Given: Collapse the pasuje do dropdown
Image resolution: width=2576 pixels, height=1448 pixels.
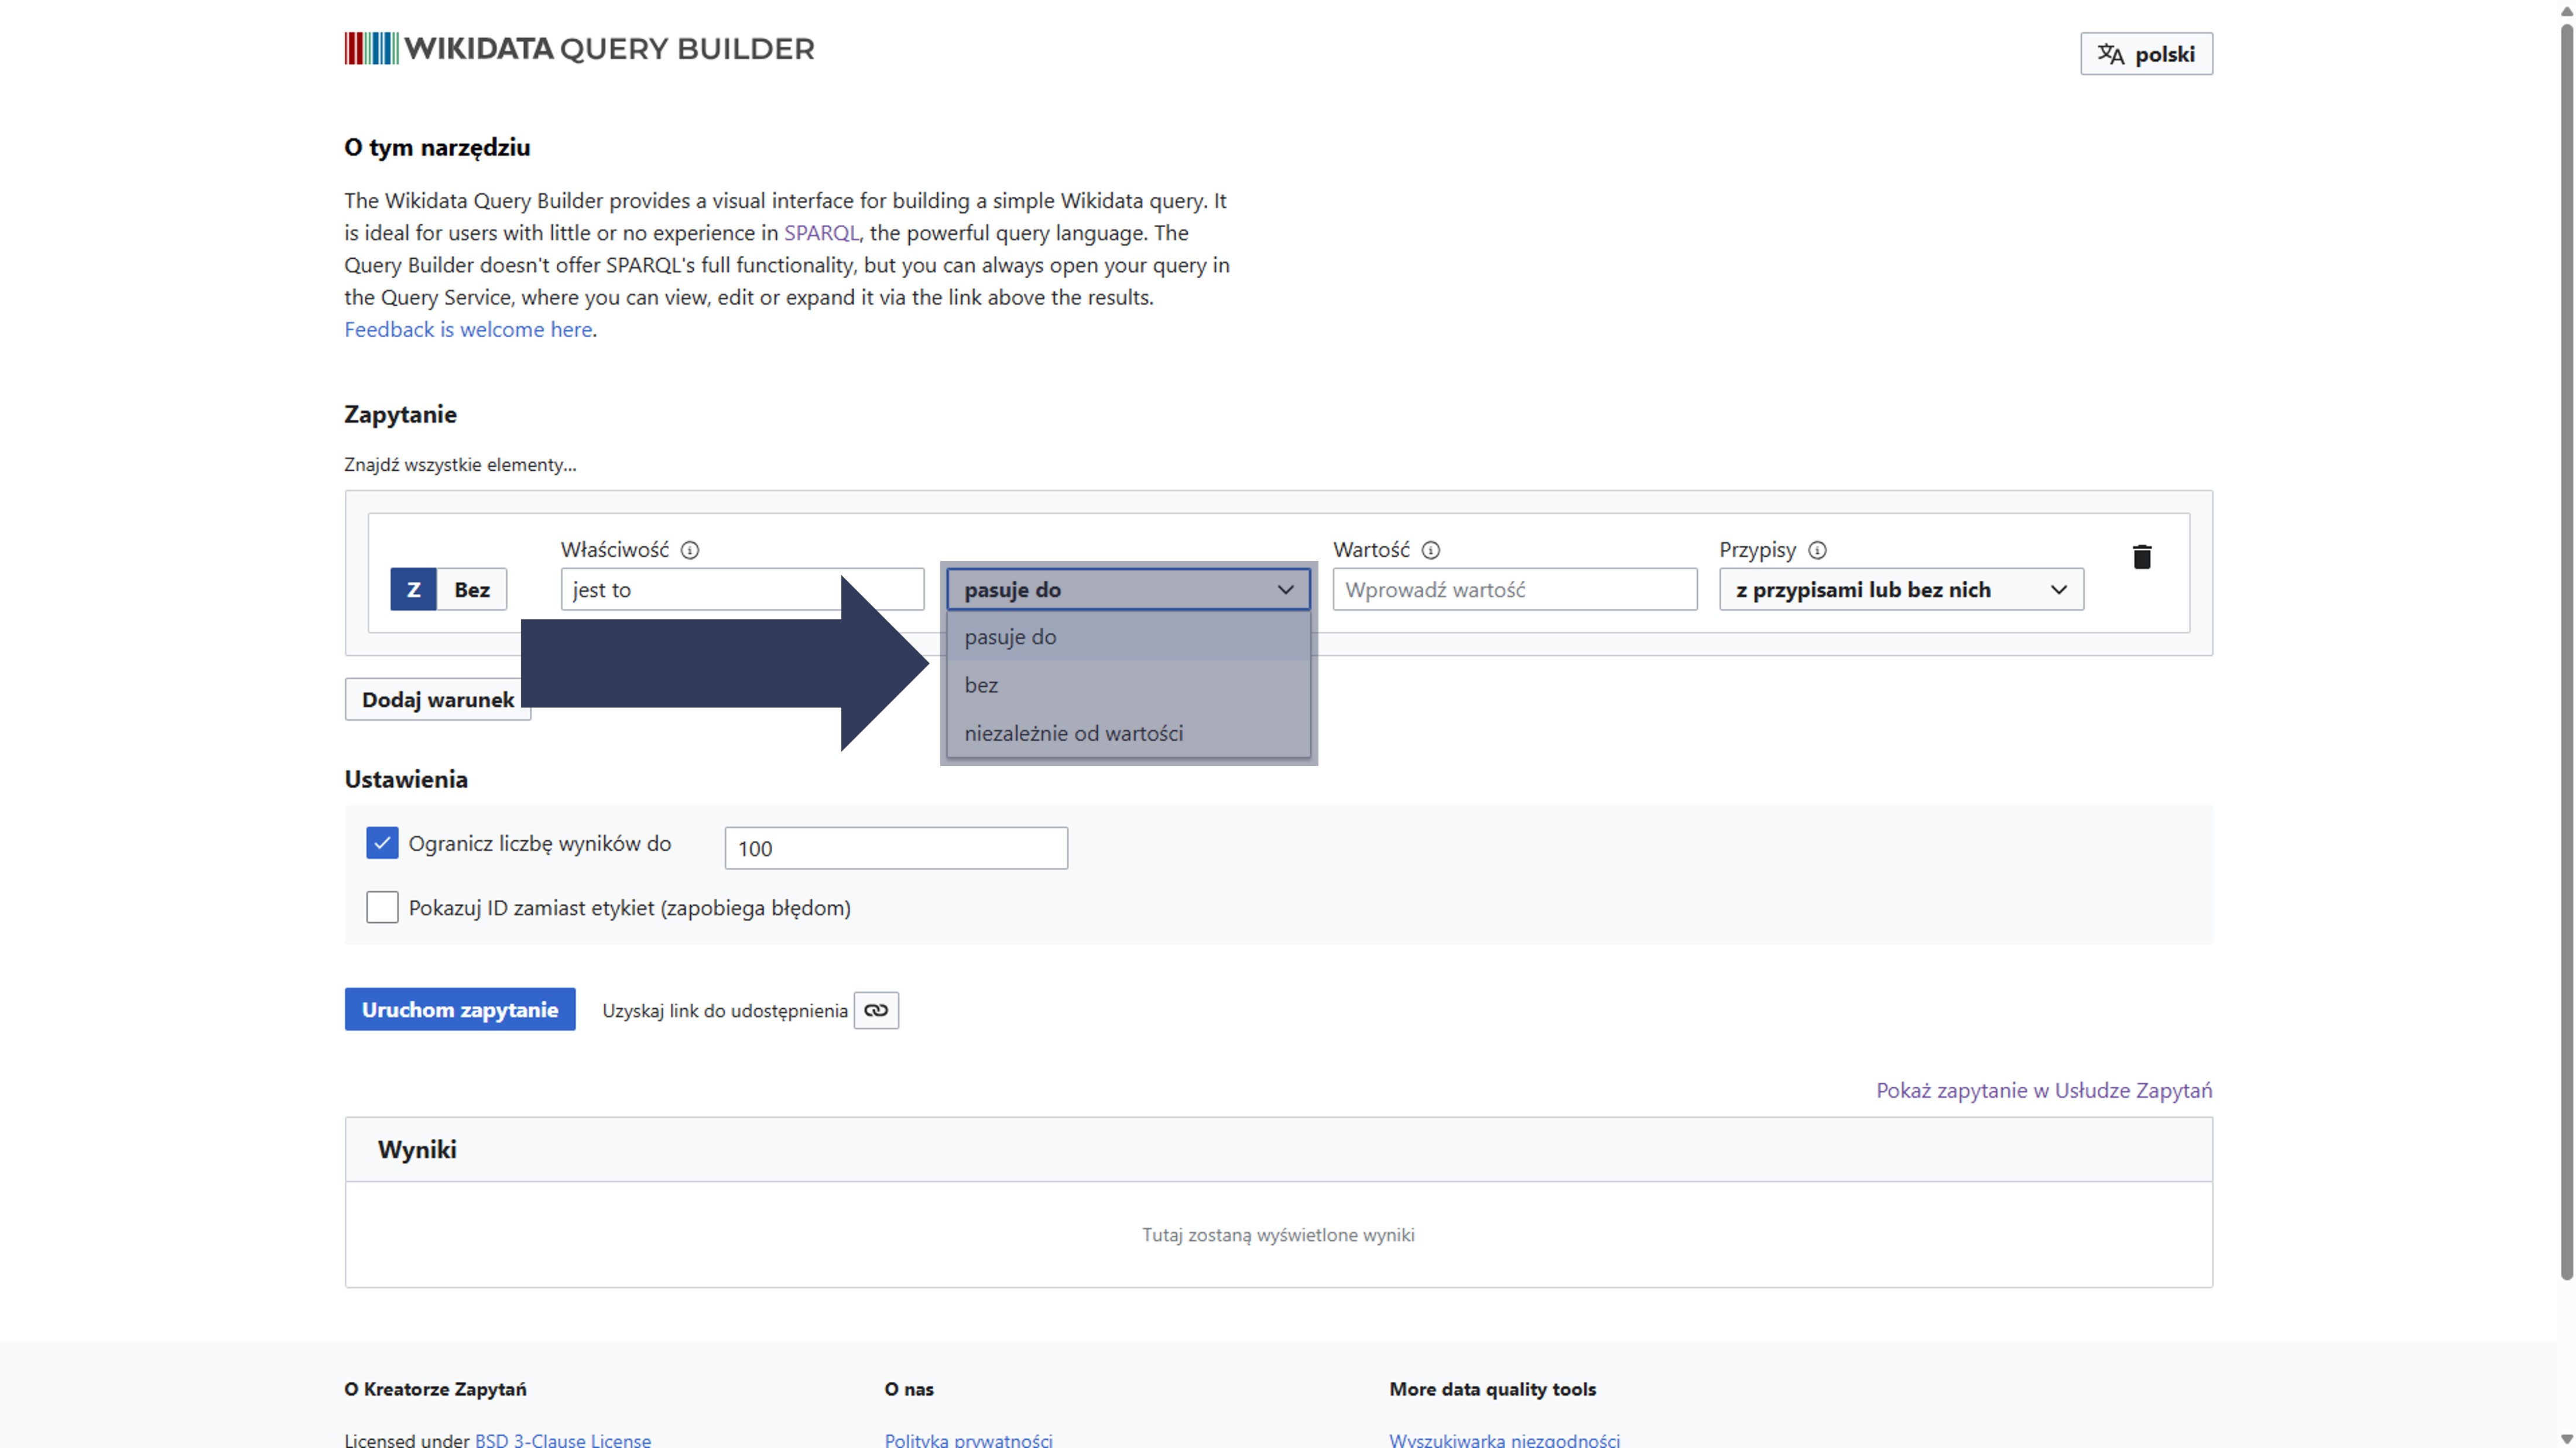Looking at the screenshot, I should (1128, 589).
